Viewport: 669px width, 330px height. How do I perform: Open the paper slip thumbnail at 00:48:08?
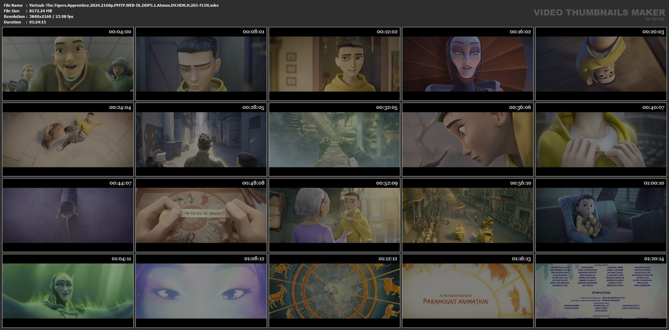(x=201, y=215)
